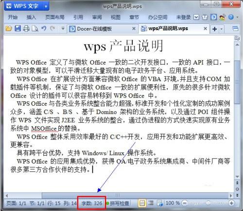Viewport: 243px width, 211px height.
Task: Click the horizontal scrollbar right arrow
Action: (231, 196)
